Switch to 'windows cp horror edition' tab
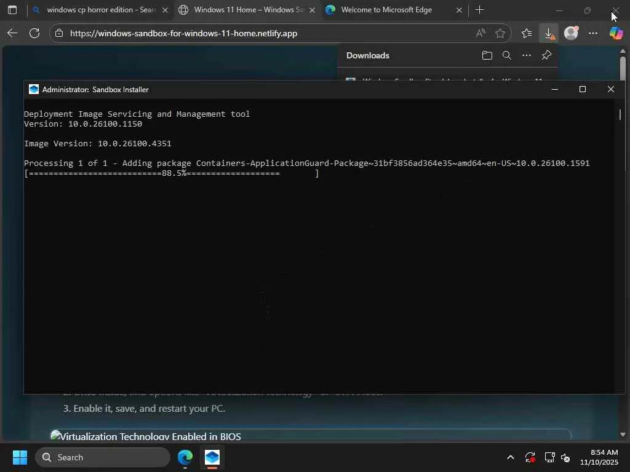Screen dimensions: 630x472 click(x=100, y=10)
